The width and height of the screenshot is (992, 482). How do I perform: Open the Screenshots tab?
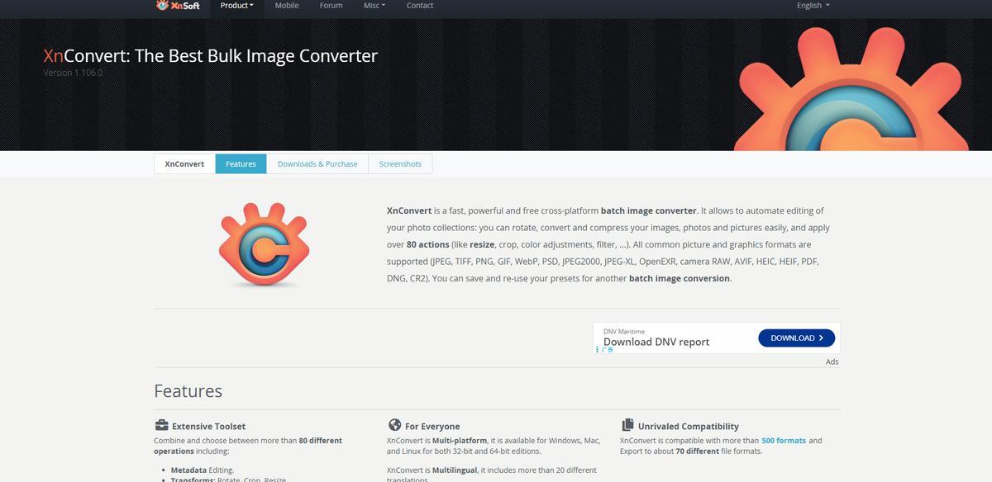[x=400, y=164]
